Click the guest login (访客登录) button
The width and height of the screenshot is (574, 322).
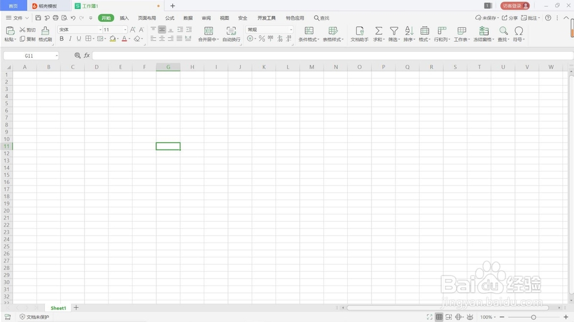pos(515,6)
